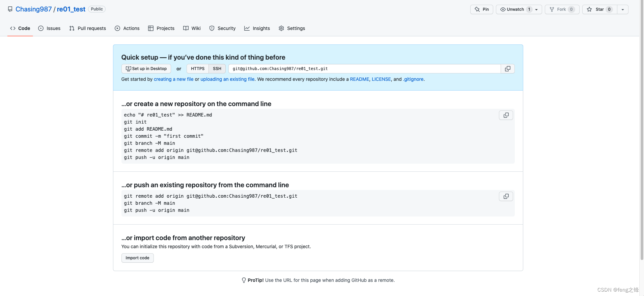Click the git commit "first commit" line
This screenshot has width=644, height=296.
click(x=164, y=136)
